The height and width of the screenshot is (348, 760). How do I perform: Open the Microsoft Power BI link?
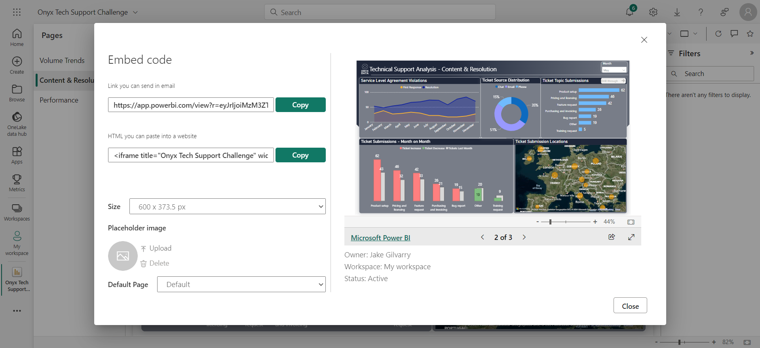pos(380,238)
